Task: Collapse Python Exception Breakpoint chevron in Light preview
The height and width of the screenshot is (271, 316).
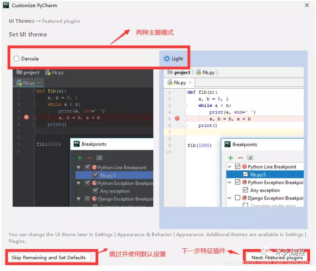Action: [x=229, y=182]
